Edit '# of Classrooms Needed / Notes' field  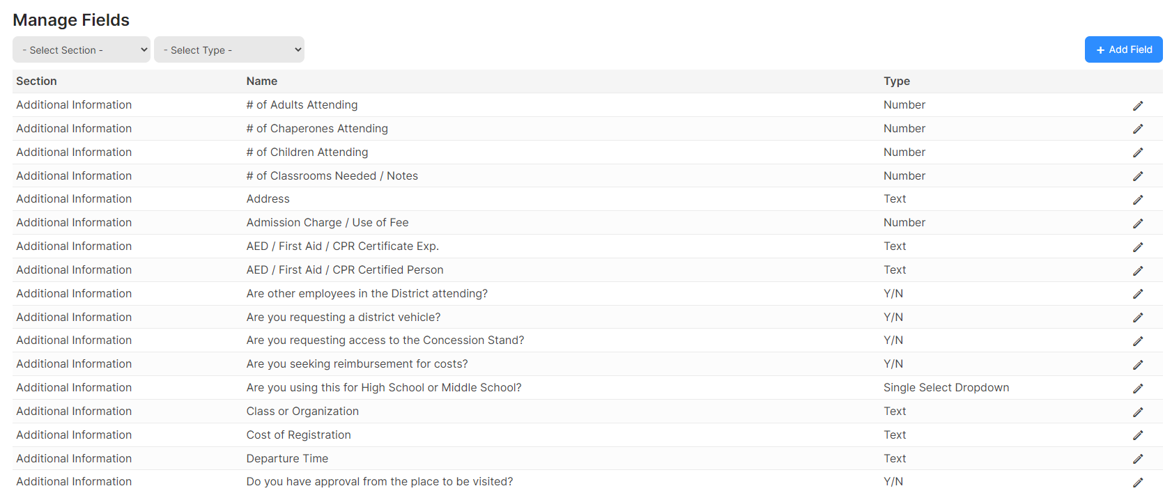[x=1138, y=176]
